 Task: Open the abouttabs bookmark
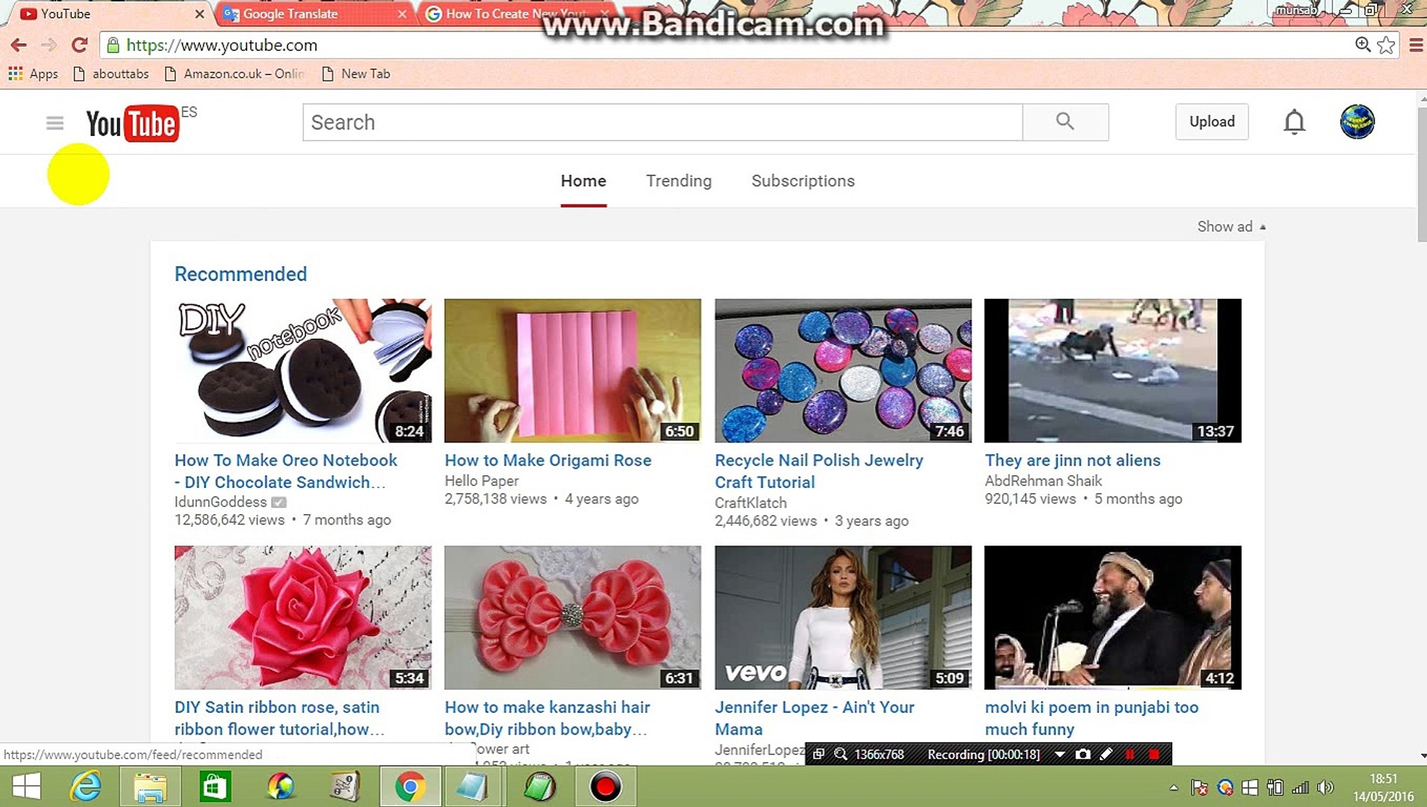tap(111, 74)
